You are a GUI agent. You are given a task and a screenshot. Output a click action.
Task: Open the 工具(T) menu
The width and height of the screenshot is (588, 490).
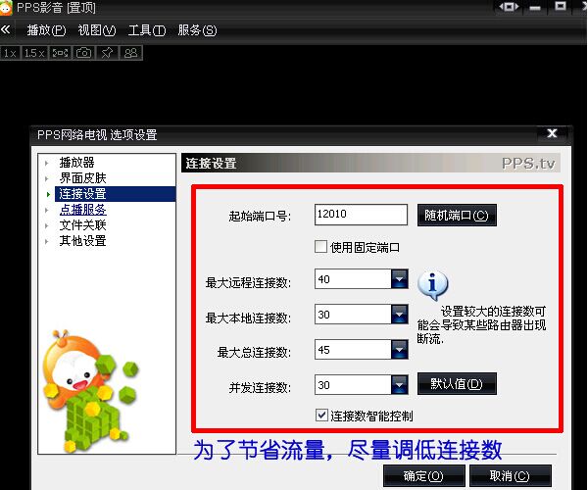click(x=147, y=30)
